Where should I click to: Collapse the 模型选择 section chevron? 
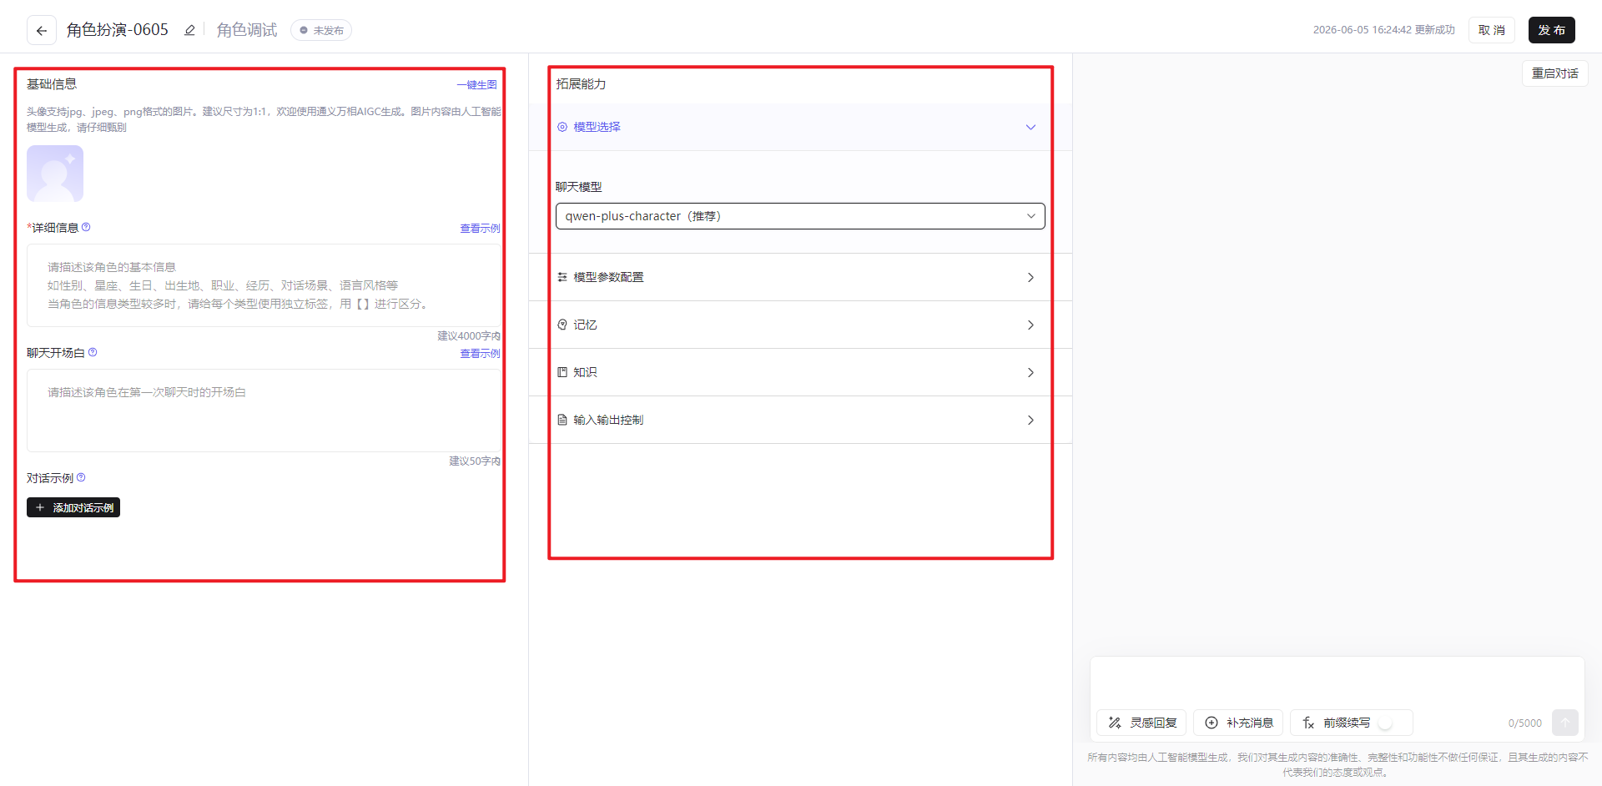[1030, 127]
